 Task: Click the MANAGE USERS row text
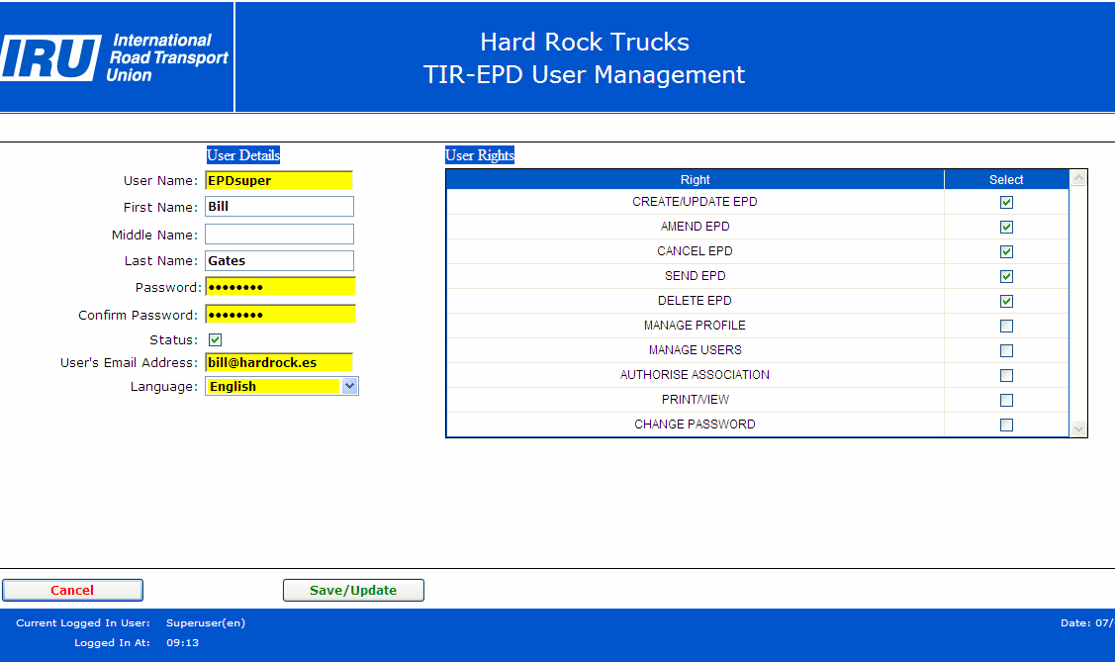click(x=695, y=350)
